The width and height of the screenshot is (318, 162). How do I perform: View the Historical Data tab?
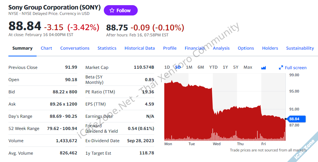pyautogui.click(x=140, y=48)
